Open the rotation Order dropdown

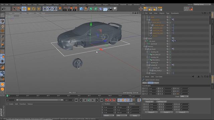click(x=184, y=96)
